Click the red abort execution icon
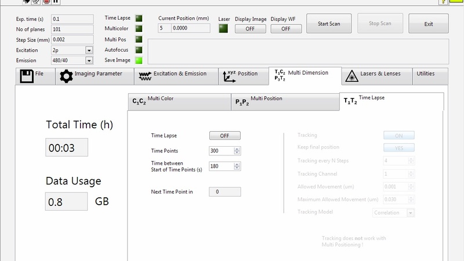Screen dimensions: 464x261 click(x=46, y=2)
